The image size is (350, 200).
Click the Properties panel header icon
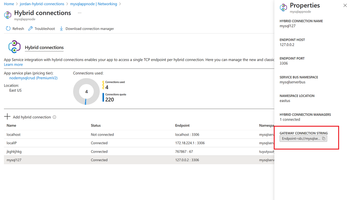(283, 7)
